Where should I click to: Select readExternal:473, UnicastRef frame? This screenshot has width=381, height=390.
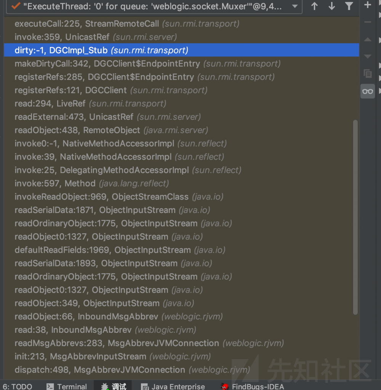[182, 117]
